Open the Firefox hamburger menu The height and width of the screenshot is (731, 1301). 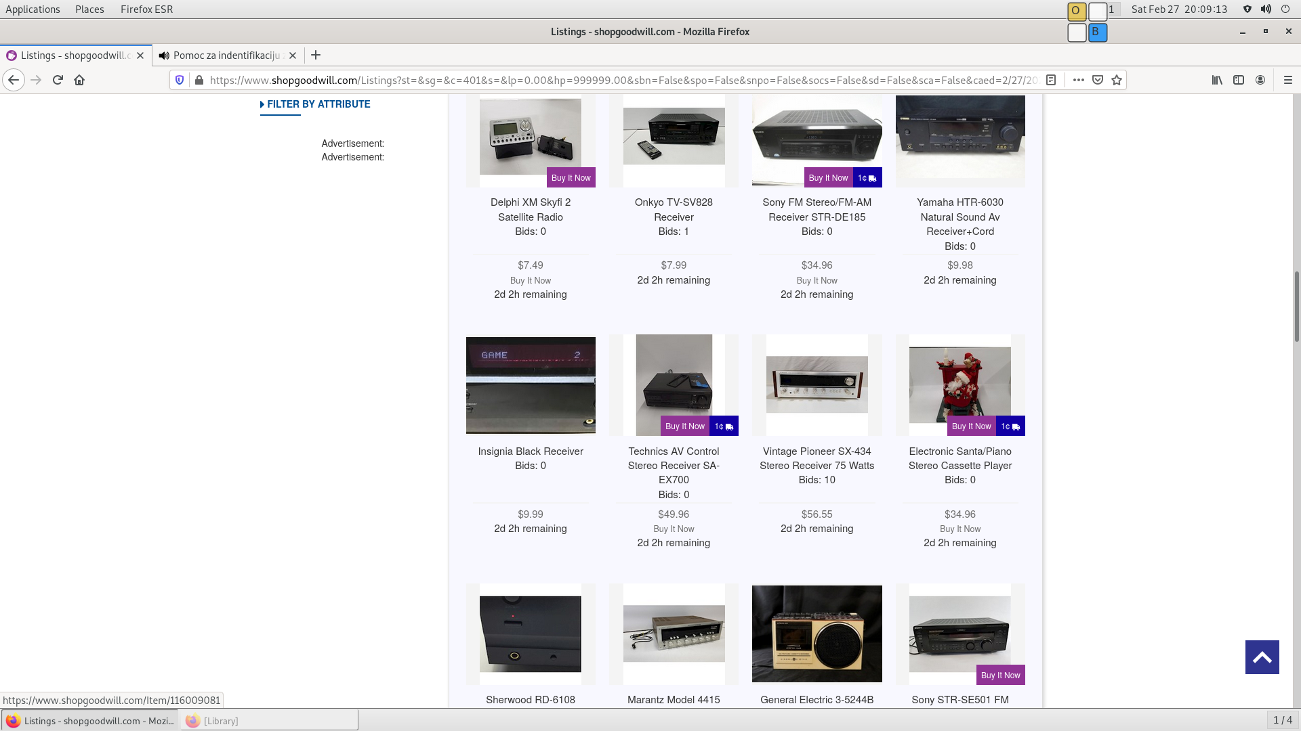click(x=1288, y=80)
